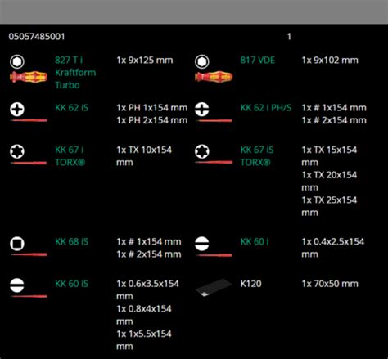Screen dimensions: 388x359
Task: Click the hex socket icon for 817 VDE
Action: 202,61
